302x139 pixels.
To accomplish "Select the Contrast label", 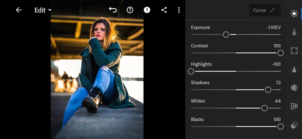I will point(199,46).
